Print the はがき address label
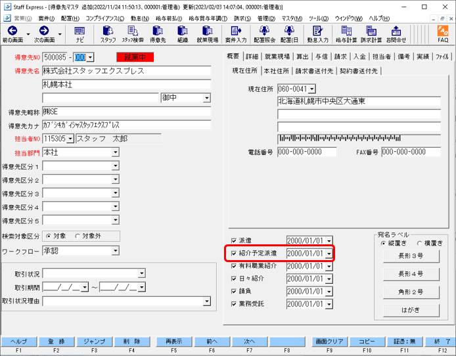The width and height of the screenshot is (456, 356). [411, 310]
